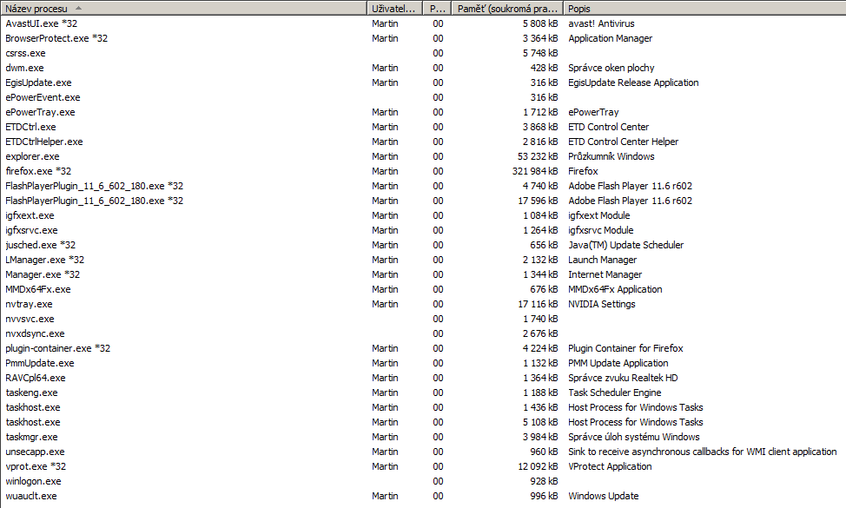
Task: Select FlashPlayerPlugin process using 4 740 kB
Action: (95, 186)
